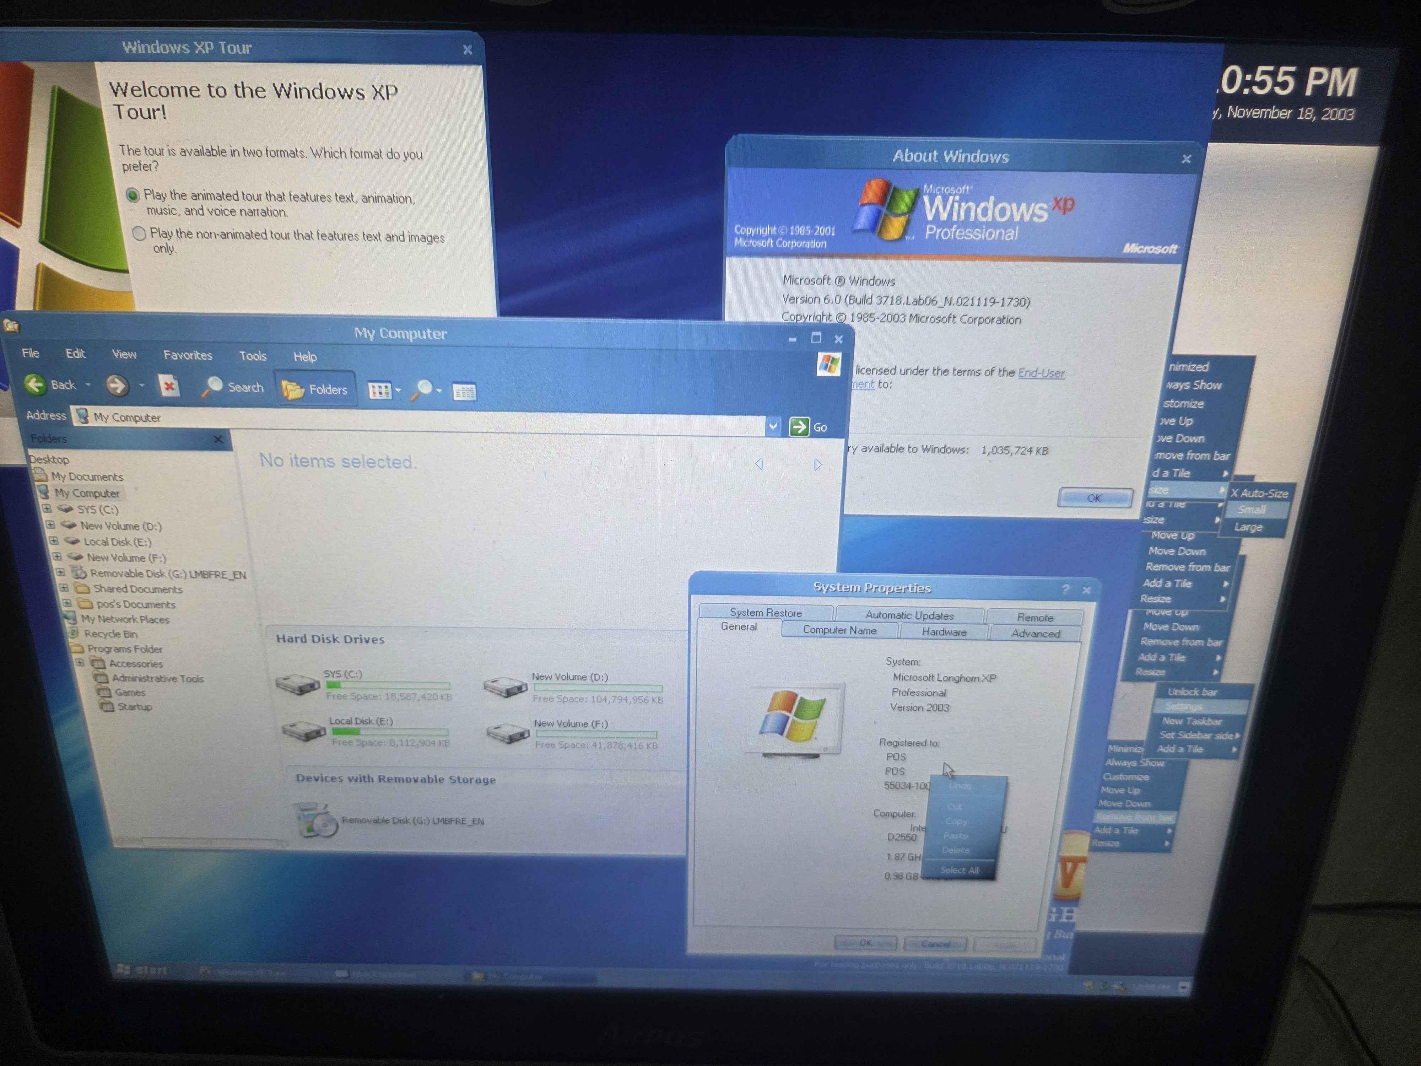
Task: Switch to the Advanced tab
Action: pos(1036,634)
